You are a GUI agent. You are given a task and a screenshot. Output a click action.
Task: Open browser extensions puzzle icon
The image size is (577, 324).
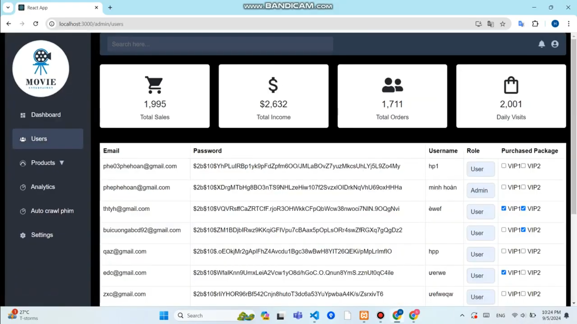535,24
